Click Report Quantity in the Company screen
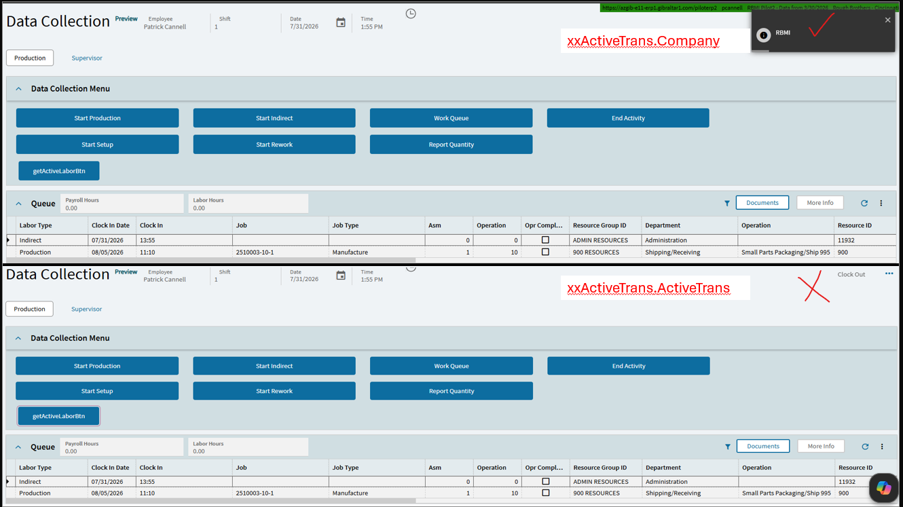This screenshot has height=507, width=903. point(451,145)
